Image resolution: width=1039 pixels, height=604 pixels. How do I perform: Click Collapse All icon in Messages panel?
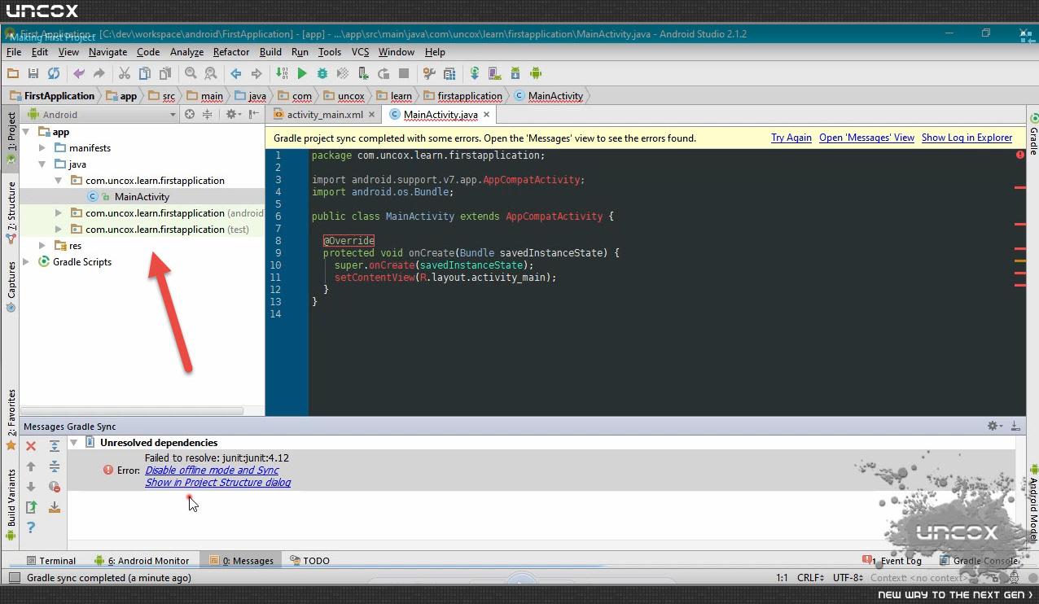[55, 466]
